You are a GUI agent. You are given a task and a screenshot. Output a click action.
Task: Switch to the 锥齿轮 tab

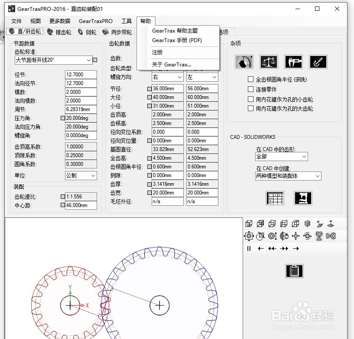click(x=59, y=32)
